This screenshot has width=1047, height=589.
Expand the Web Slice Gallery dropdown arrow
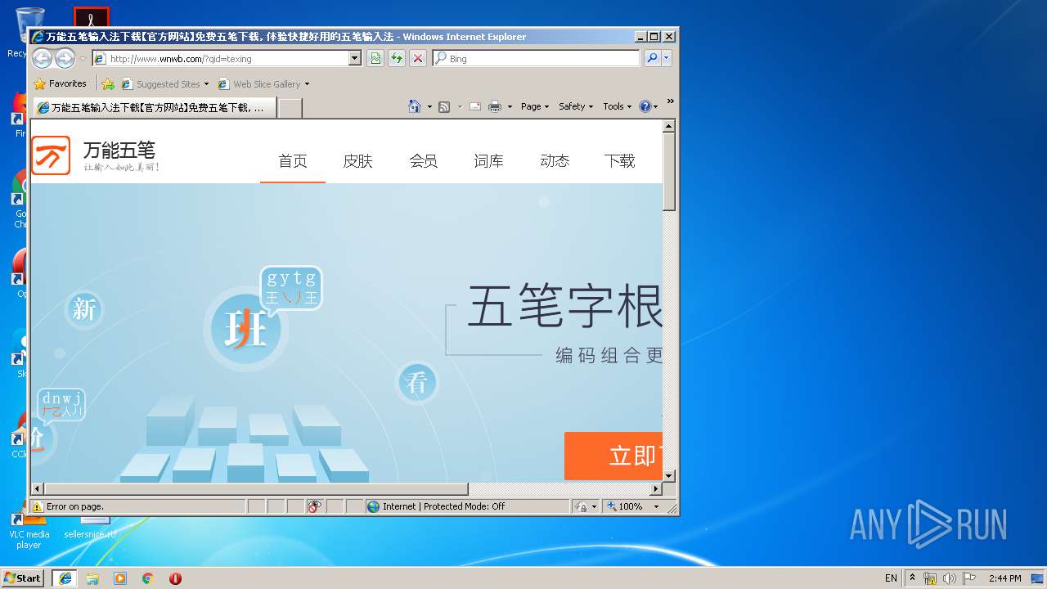click(x=307, y=83)
